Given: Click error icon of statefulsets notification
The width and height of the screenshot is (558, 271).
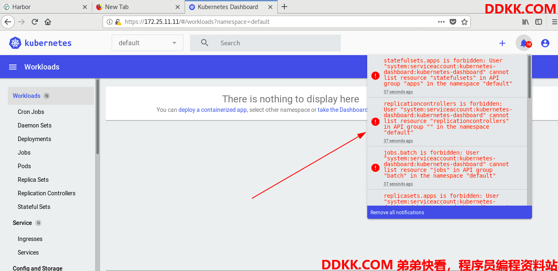Looking at the screenshot, I should 375,76.
